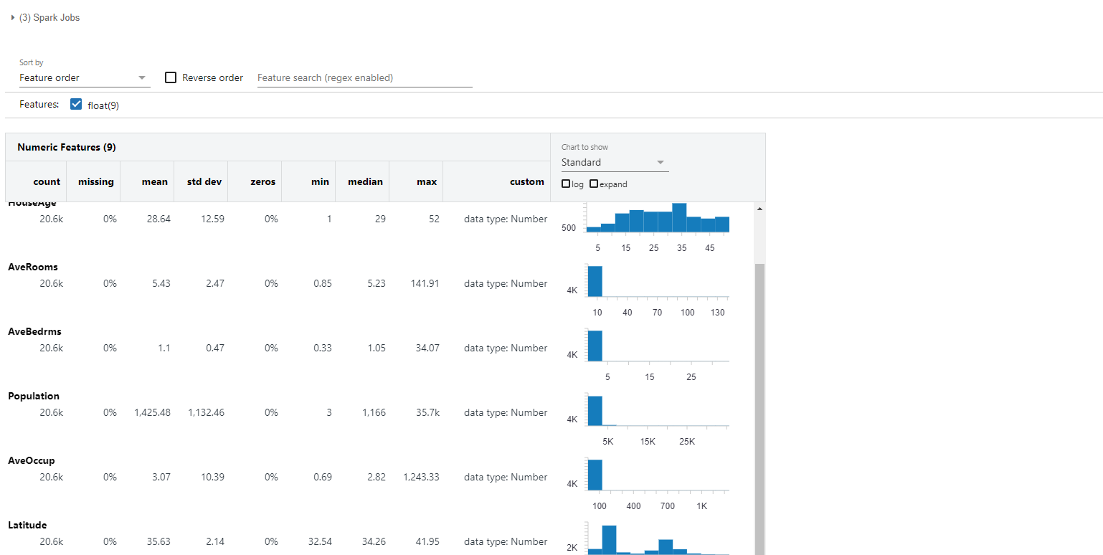Click the Population median value 1,166

pos(374,412)
